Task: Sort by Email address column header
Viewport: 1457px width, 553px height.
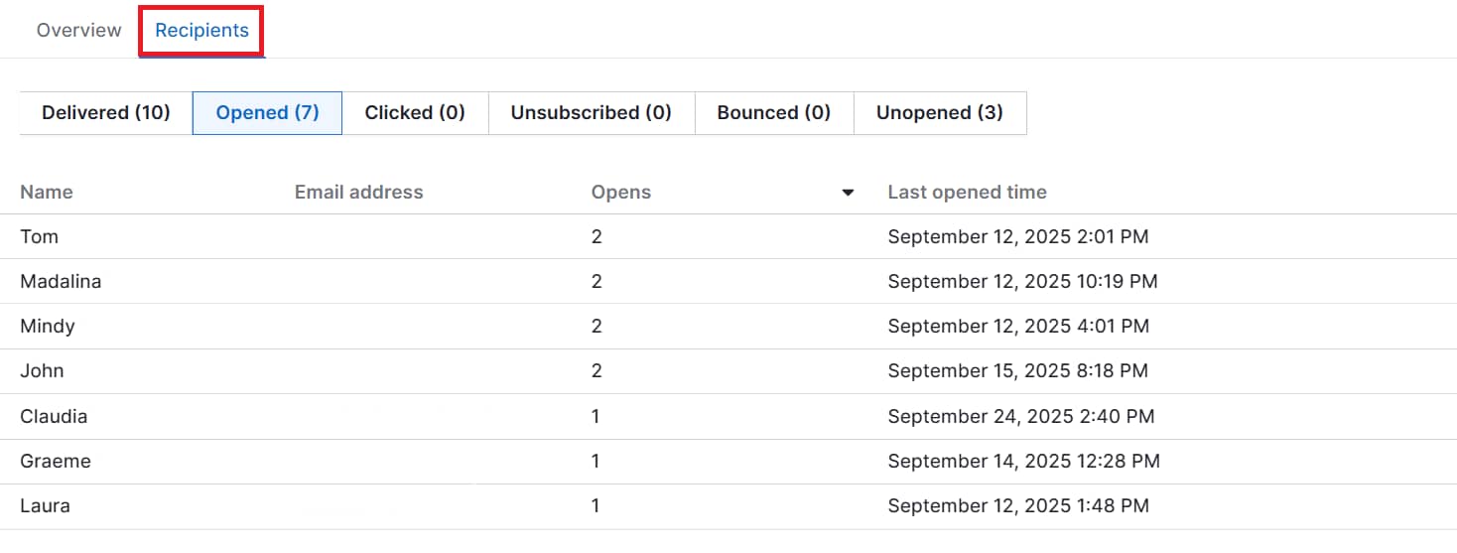Action: tap(358, 193)
